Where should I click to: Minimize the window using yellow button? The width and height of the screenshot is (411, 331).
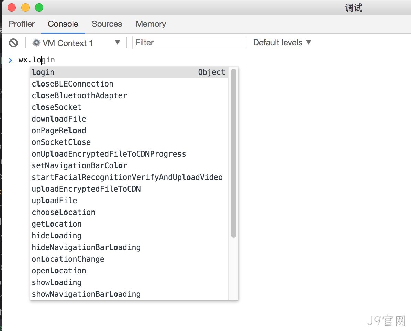pyautogui.click(x=25, y=8)
